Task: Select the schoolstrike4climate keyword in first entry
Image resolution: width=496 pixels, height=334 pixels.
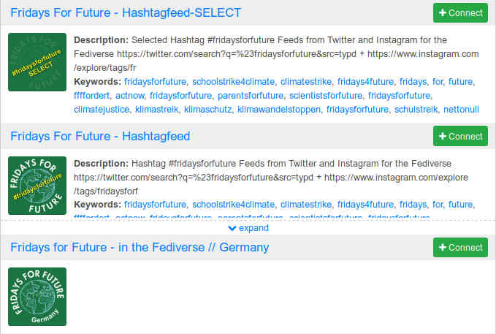Action: click(x=233, y=81)
